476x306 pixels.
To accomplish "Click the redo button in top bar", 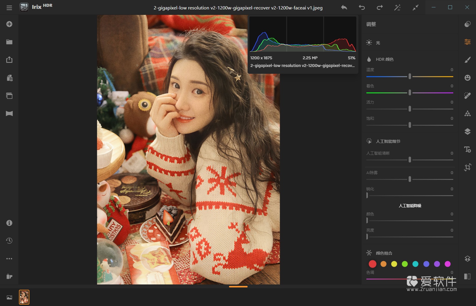I will coord(380,7).
